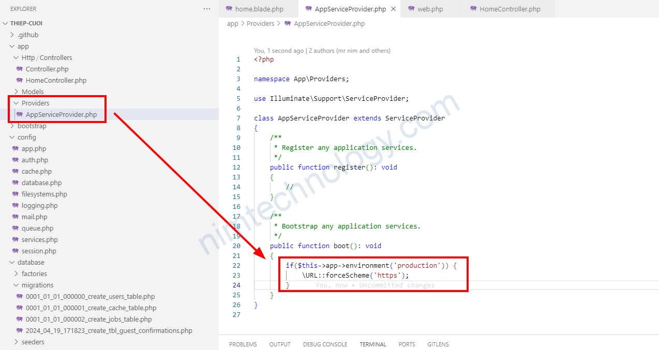The width and height of the screenshot is (659, 350).
Task: Collapse the Providers folder
Action: click(x=16, y=103)
